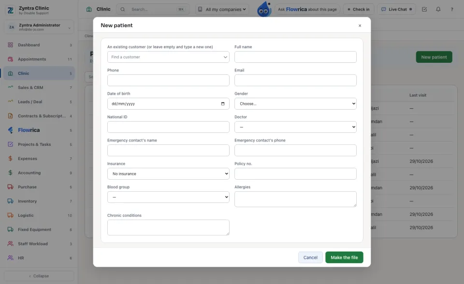Screen dimensions: 464x284
Task: Click the Contracts & Subscriptions document icon
Action: 10,116
